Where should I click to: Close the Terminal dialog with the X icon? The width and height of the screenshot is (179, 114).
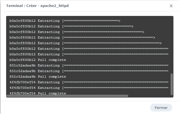tap(171, 6)
